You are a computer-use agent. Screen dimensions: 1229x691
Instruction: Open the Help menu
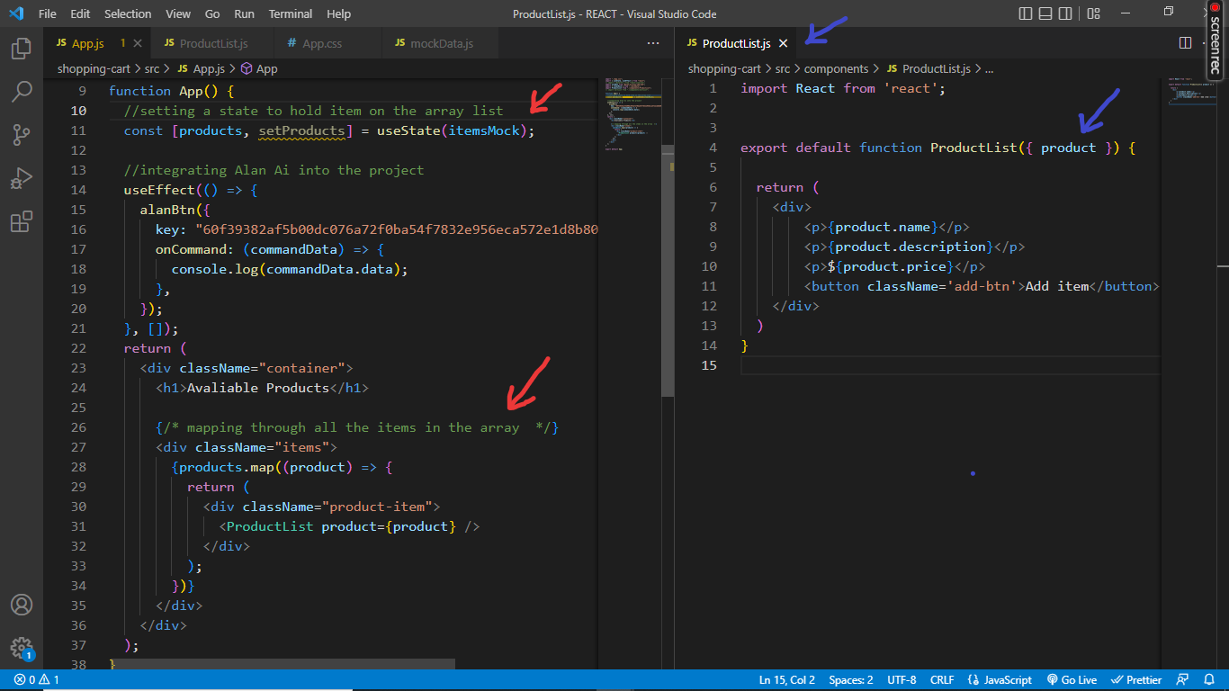(x=339, y=13)
